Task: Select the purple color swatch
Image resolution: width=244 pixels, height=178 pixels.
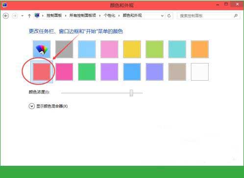Action: (x=109, y=72)
